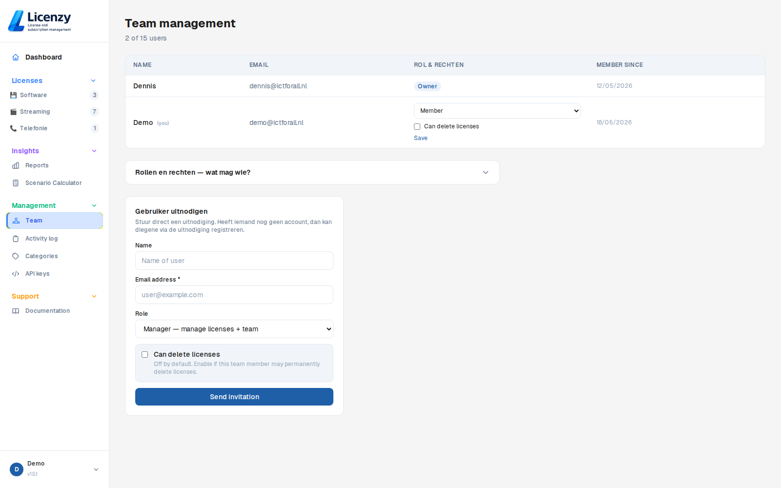Click the Scenario Calculator icon
781x488 pixels.
click(x=16, y=183)
